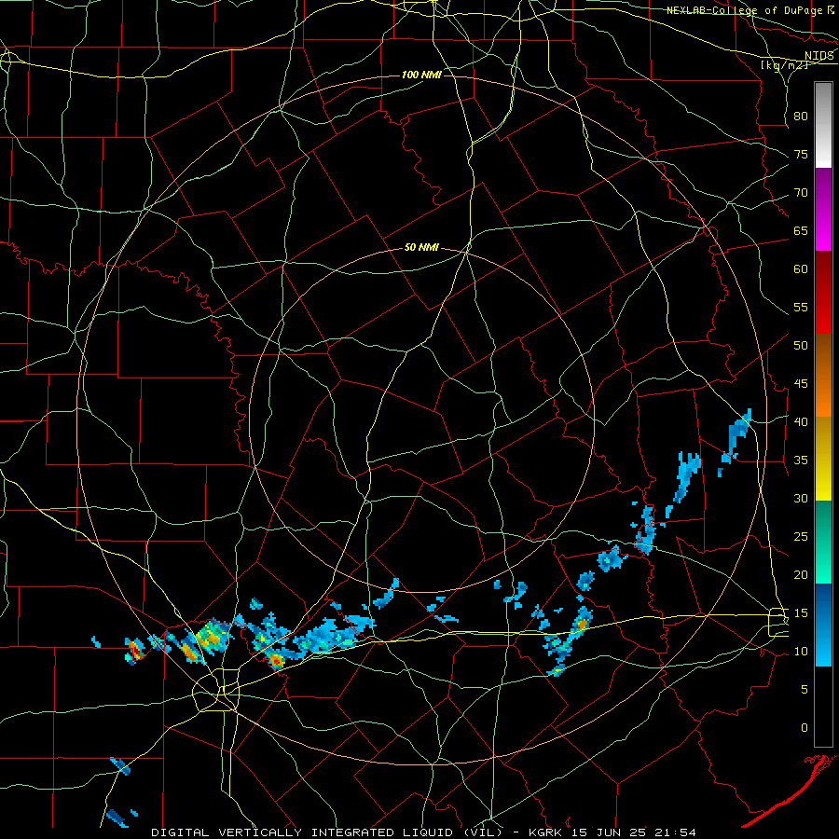Select the 20 value on the color scale

801,574
